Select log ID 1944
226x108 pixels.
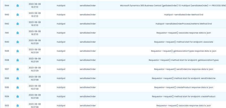[x=7, y=6]
